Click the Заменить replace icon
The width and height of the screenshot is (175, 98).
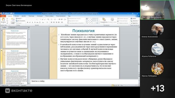coord(131,21)
